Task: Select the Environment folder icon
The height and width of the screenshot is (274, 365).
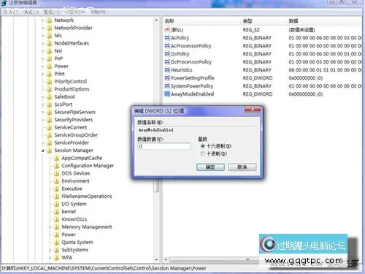Action: pos(56,181)
